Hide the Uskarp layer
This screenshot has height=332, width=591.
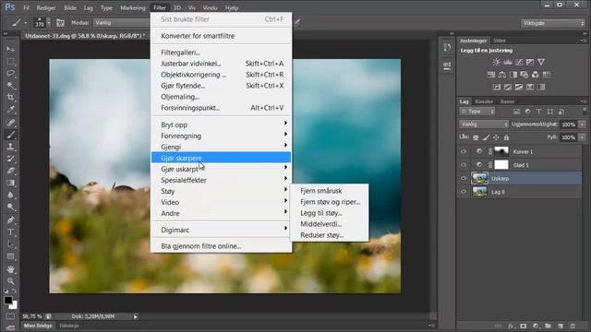point(464,178)
